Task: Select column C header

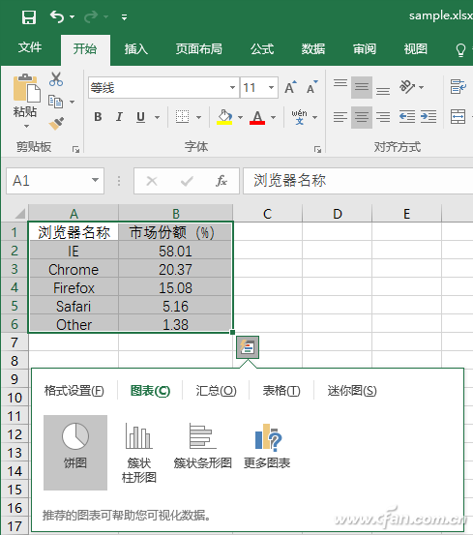Action: pos(268,214)
